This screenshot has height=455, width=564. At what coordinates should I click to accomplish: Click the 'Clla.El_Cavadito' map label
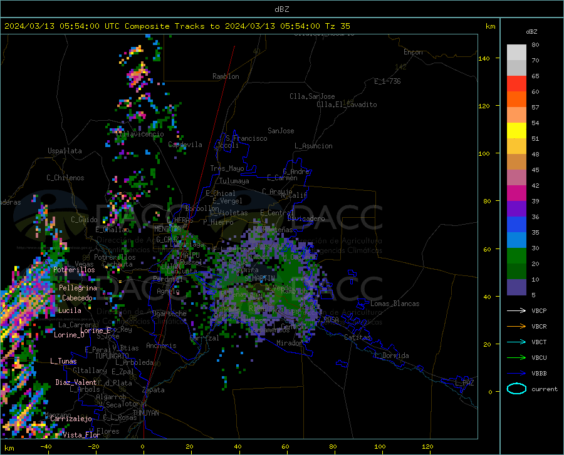[x=347, y=105]
